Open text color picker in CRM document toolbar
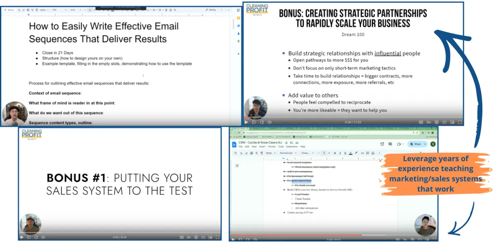496x248 pixels. tap(351, 153)
